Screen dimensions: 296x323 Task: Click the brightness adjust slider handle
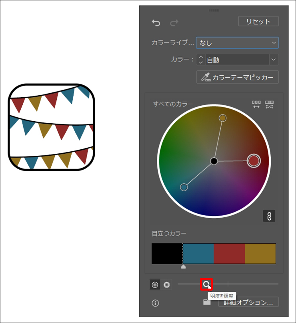(206, 284)
